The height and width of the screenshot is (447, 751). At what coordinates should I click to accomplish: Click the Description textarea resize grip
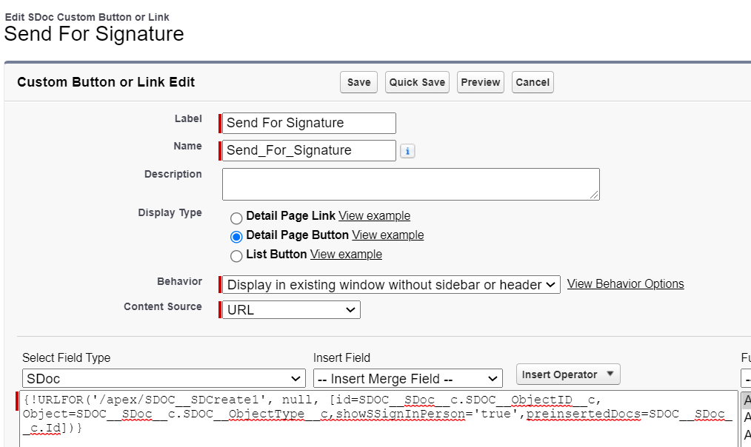pyautogui.click(x=595, y=195)
